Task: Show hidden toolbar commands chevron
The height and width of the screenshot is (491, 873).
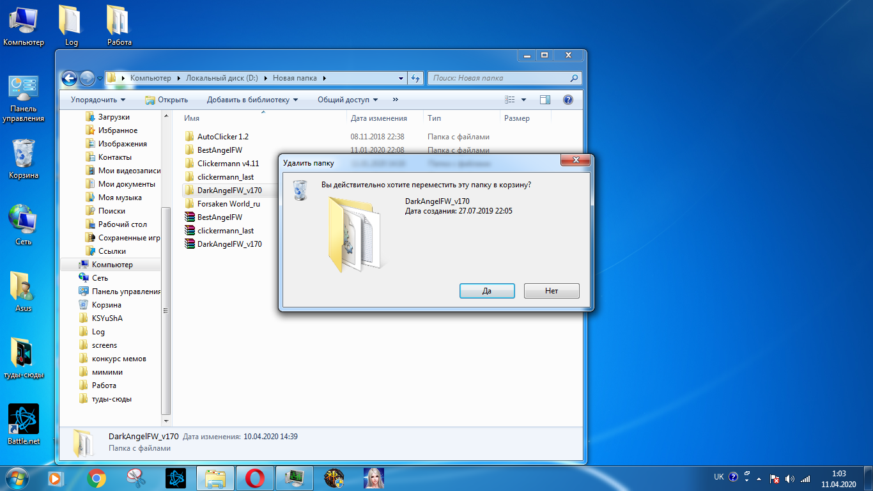Action: point(396,100)
